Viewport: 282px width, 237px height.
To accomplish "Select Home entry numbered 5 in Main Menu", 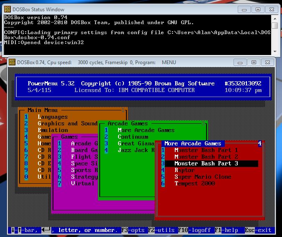I will click(44, 143).
